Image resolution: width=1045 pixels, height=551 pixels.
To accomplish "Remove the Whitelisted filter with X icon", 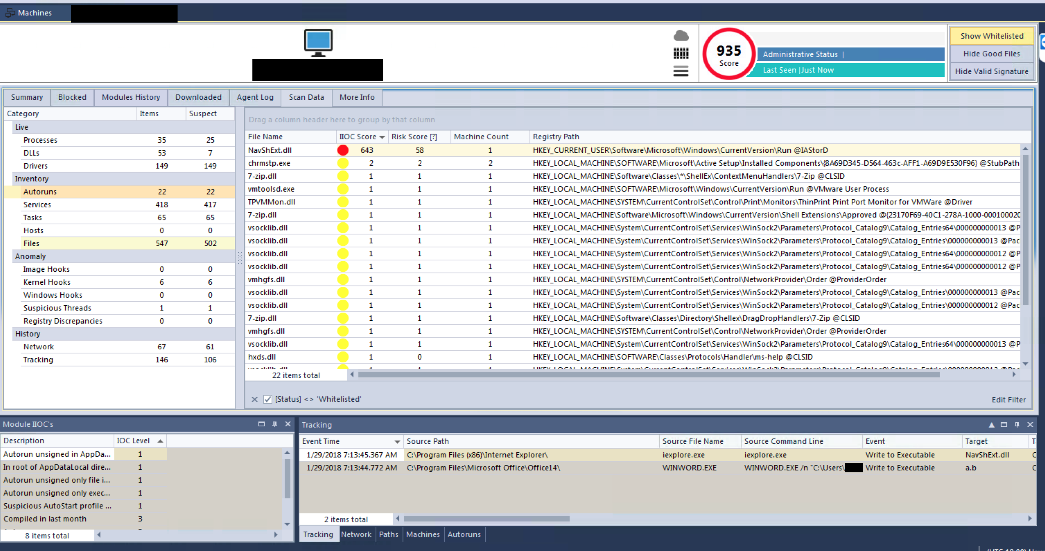I will pyautogui.click(x=254, y=399).
